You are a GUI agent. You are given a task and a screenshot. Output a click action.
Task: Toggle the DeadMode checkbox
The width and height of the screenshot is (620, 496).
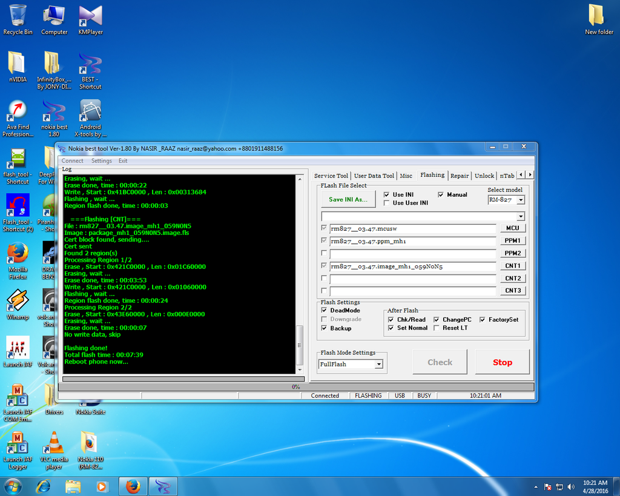[x=325, y=311]
